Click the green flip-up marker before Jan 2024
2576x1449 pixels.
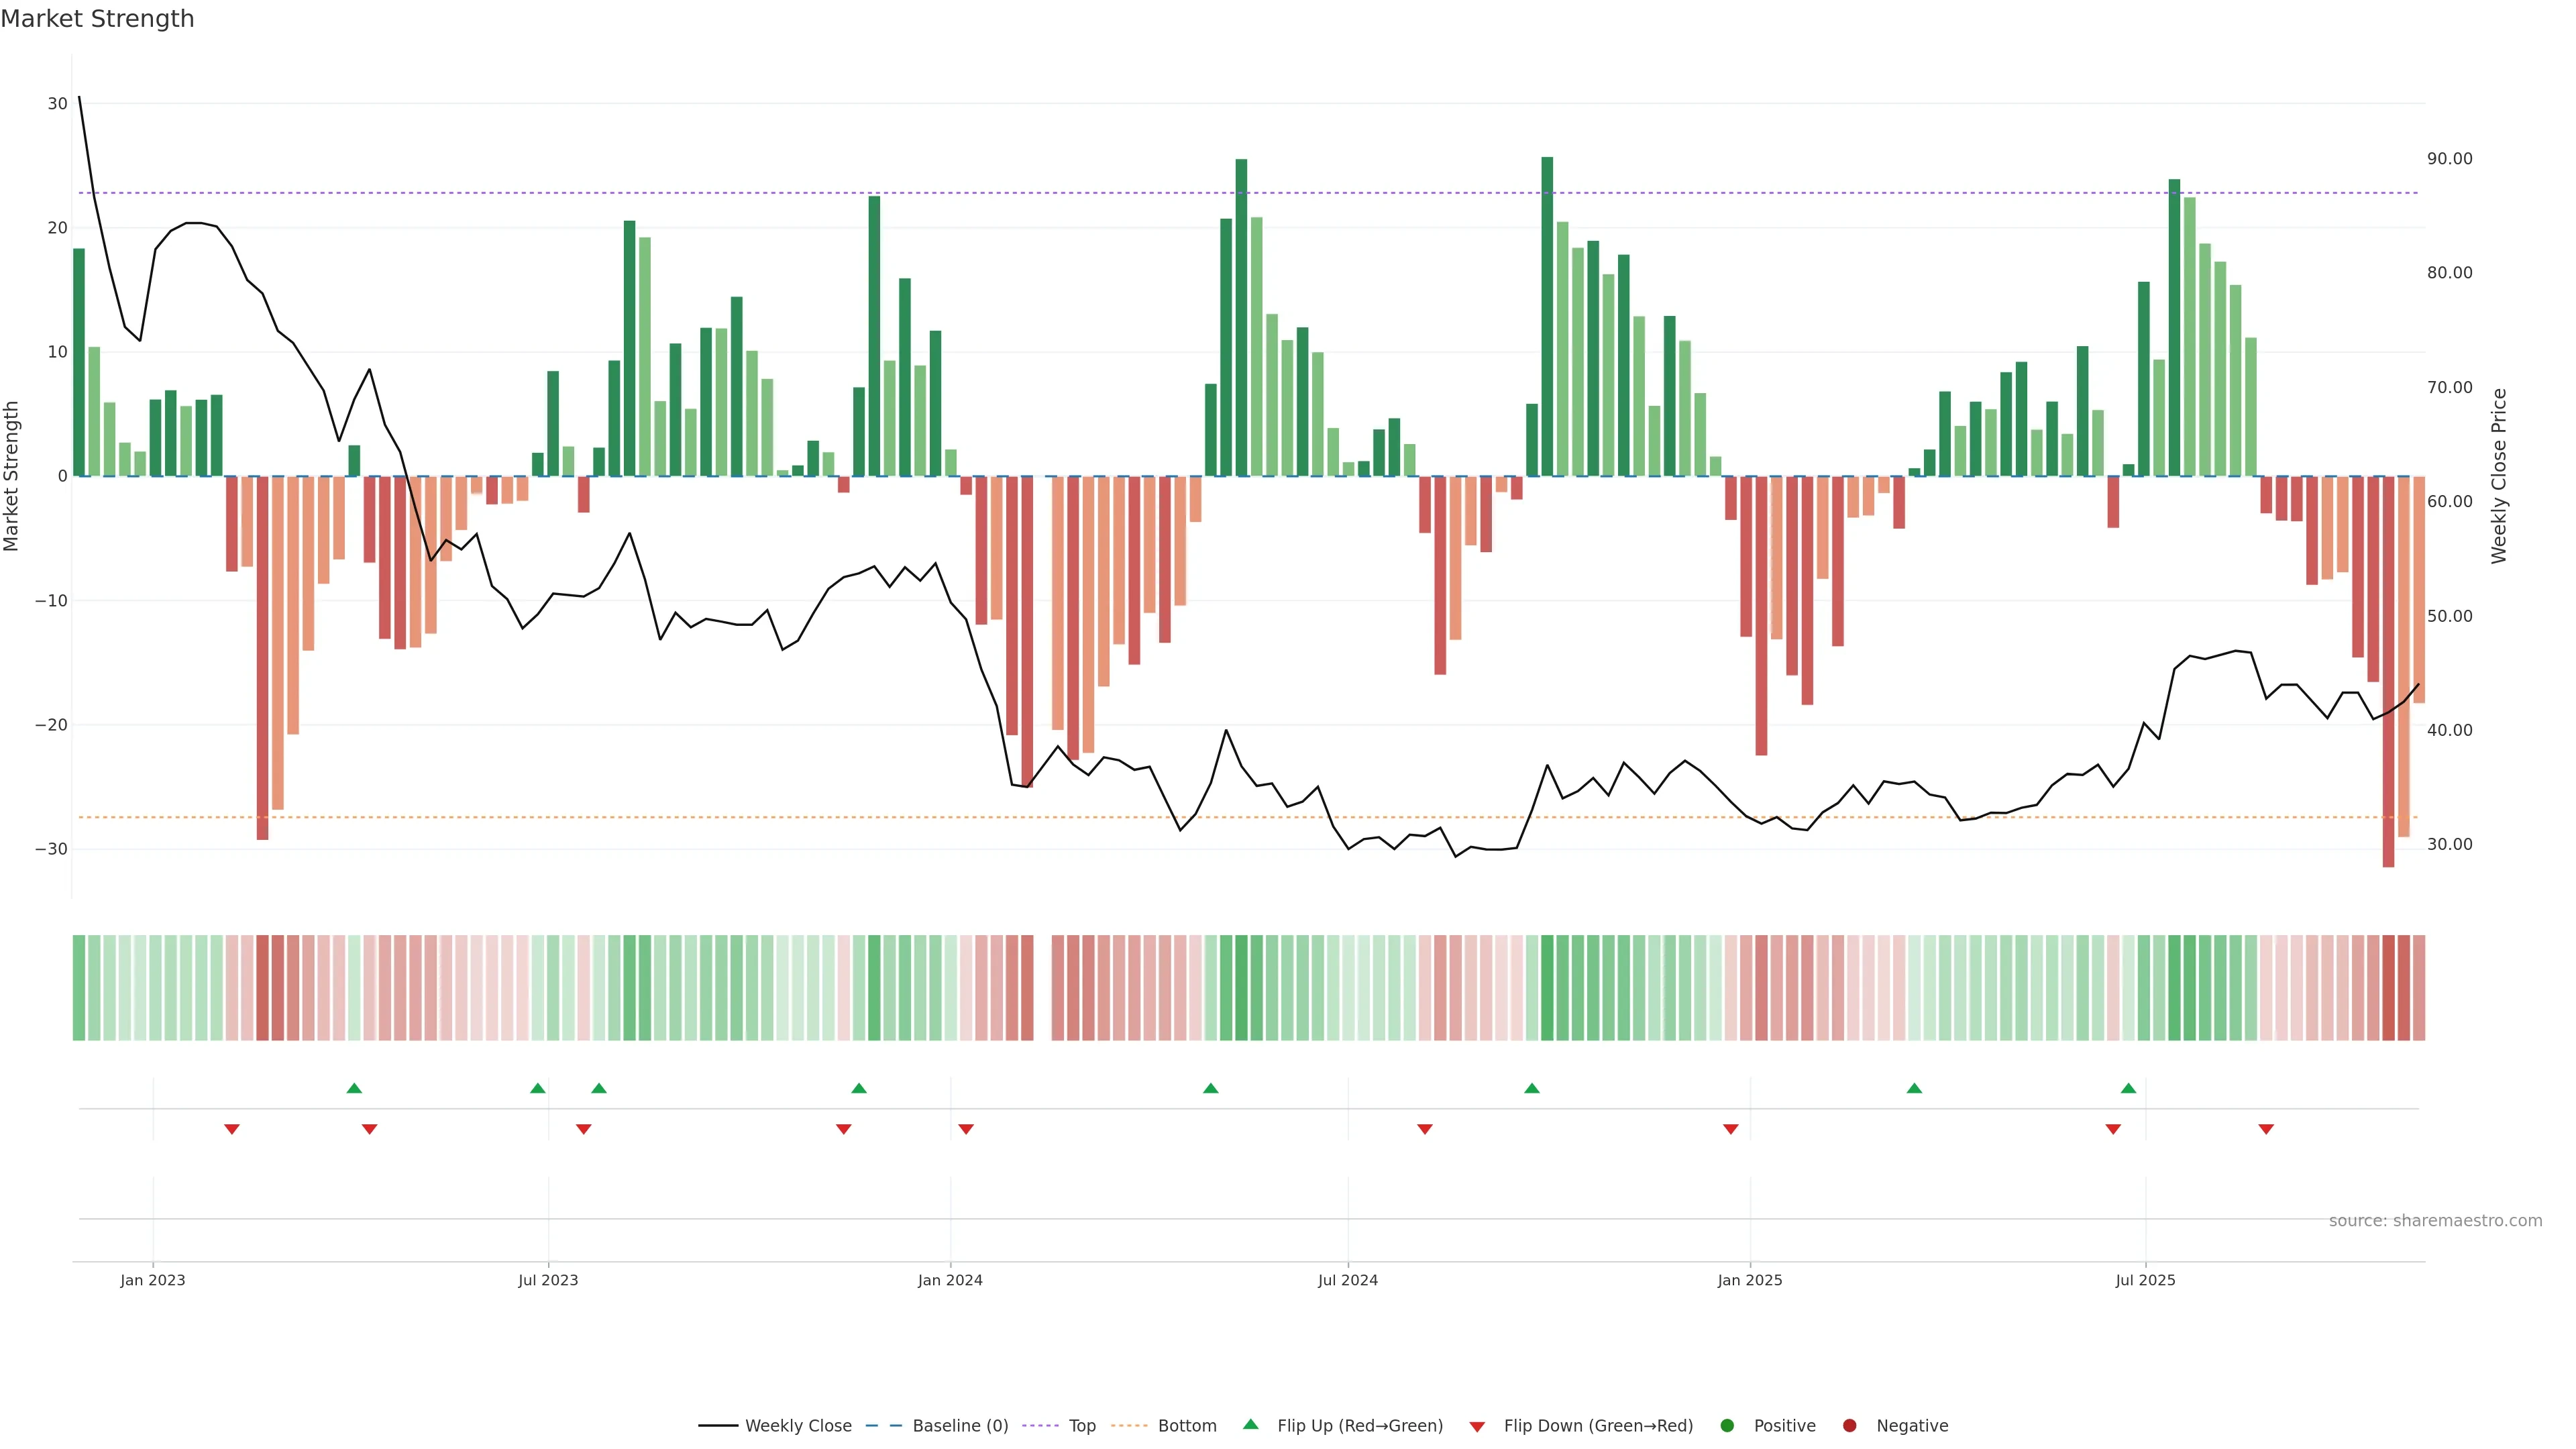859,1088
